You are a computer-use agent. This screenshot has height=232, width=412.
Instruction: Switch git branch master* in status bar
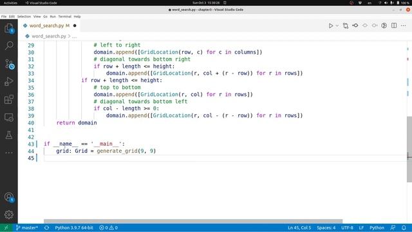click(x=27, y=227)
